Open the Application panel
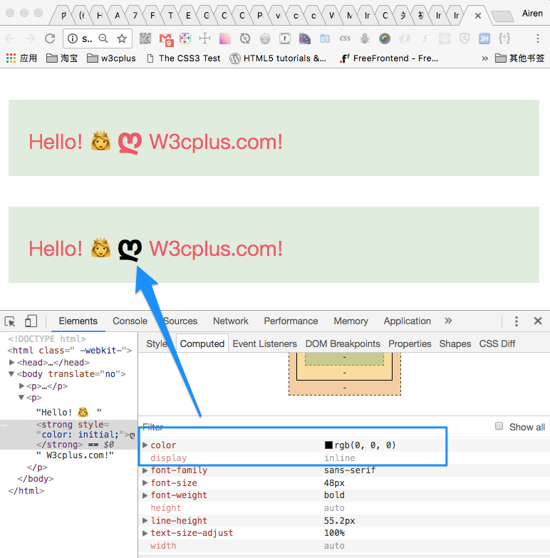Viewport: 550px width, 558px height. tap(407, 321)
